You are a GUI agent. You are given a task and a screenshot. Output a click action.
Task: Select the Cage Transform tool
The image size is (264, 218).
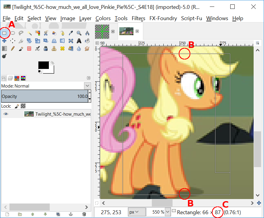click(x=71, y=41)
